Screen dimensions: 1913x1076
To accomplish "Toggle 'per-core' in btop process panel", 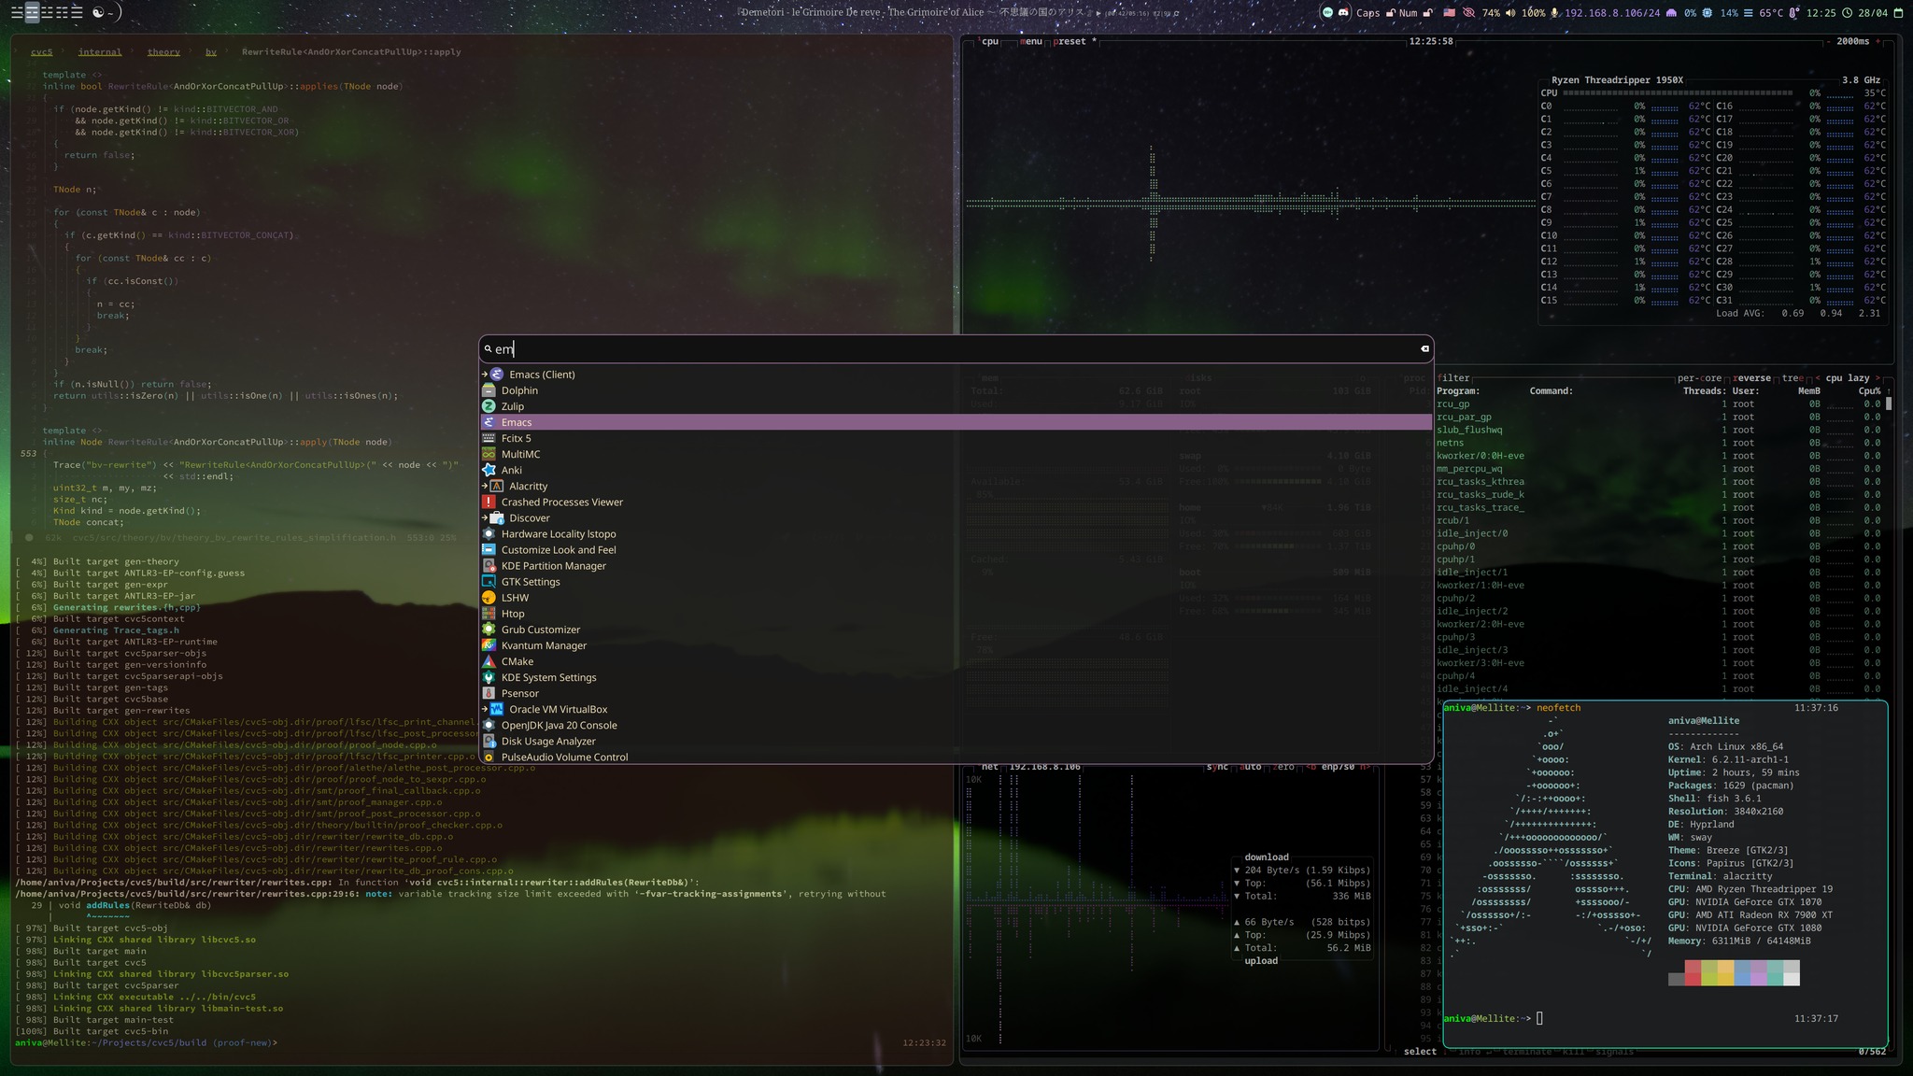I will (x=1699, y=378).
